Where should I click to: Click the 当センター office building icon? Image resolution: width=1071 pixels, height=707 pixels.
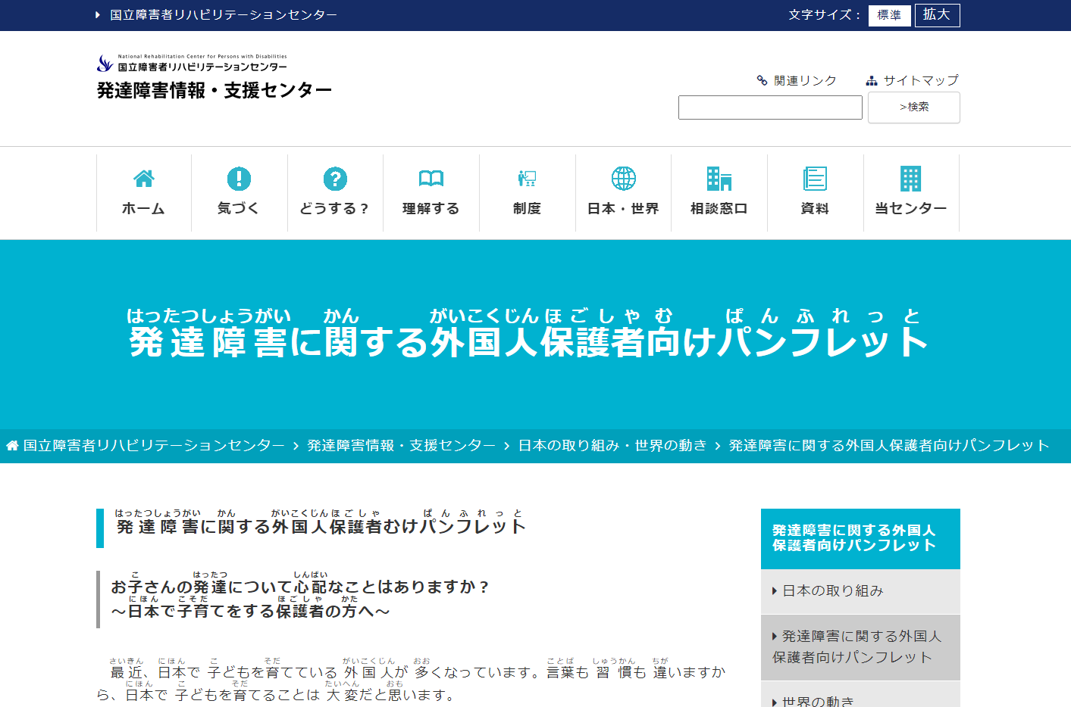[x=910, y=179]
